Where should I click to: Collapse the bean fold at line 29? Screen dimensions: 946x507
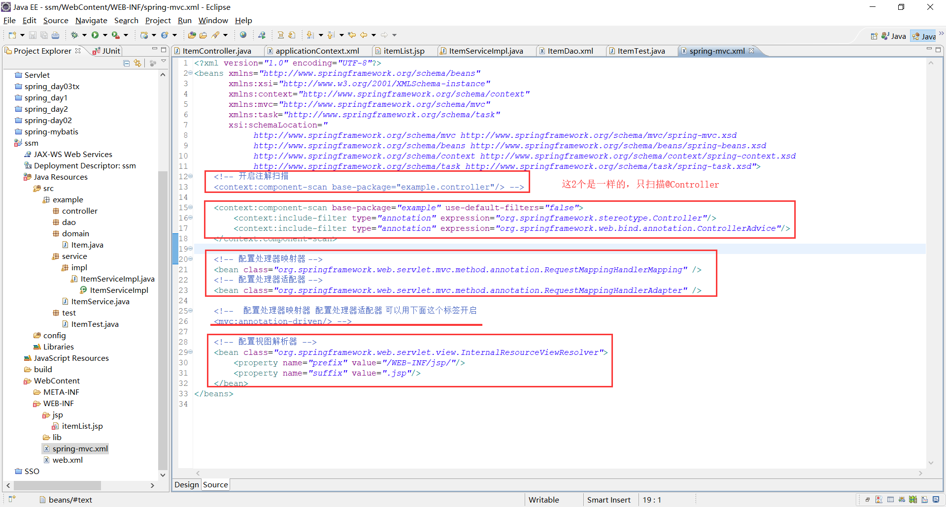tap(191, 352)
